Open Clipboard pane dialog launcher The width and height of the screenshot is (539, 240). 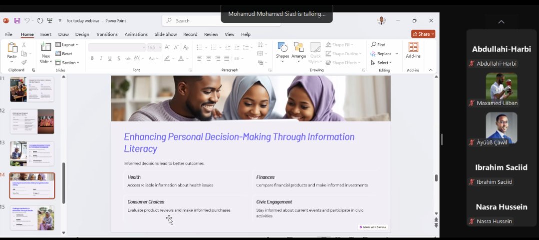coord(33,70)
